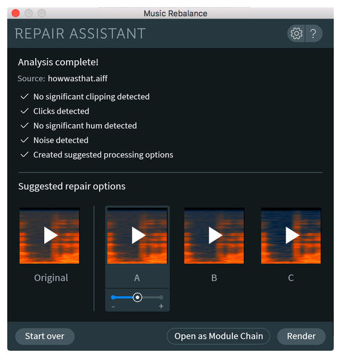Play repair option C preview
The height and width of the screenshot is (358, 341).
291,236
